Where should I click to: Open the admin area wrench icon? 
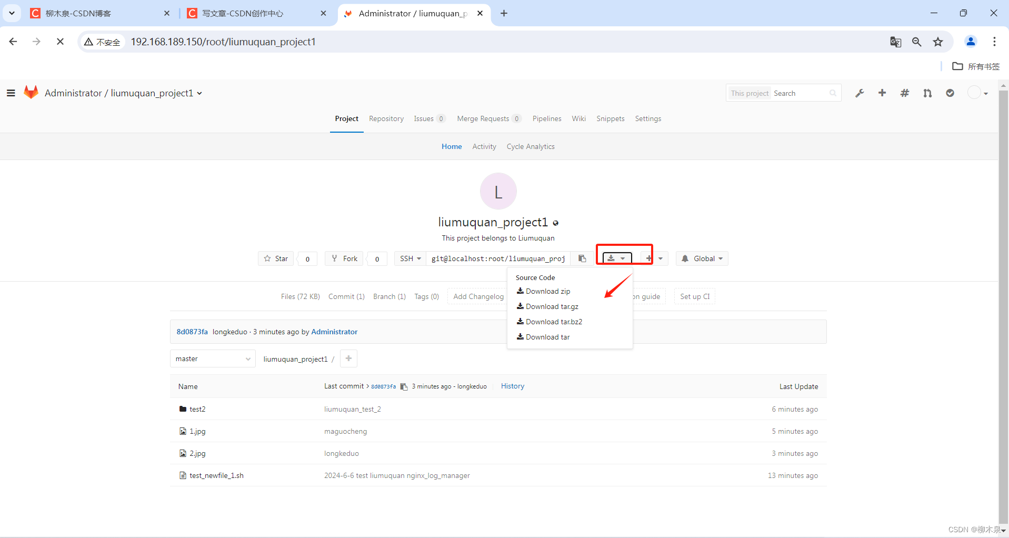pos(860,93)
